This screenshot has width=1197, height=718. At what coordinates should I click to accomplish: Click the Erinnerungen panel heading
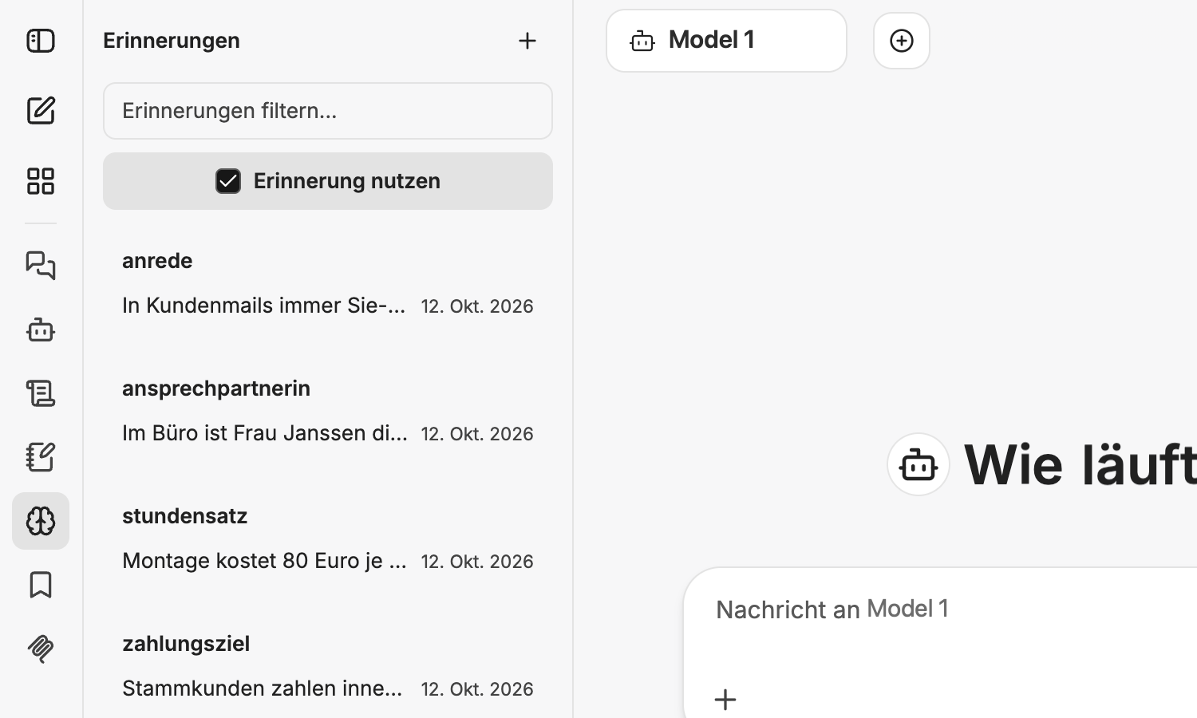pos(172,41)
